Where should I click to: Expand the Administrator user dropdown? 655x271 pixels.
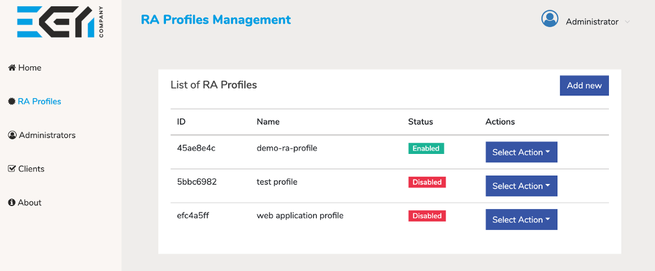[627, 22]
